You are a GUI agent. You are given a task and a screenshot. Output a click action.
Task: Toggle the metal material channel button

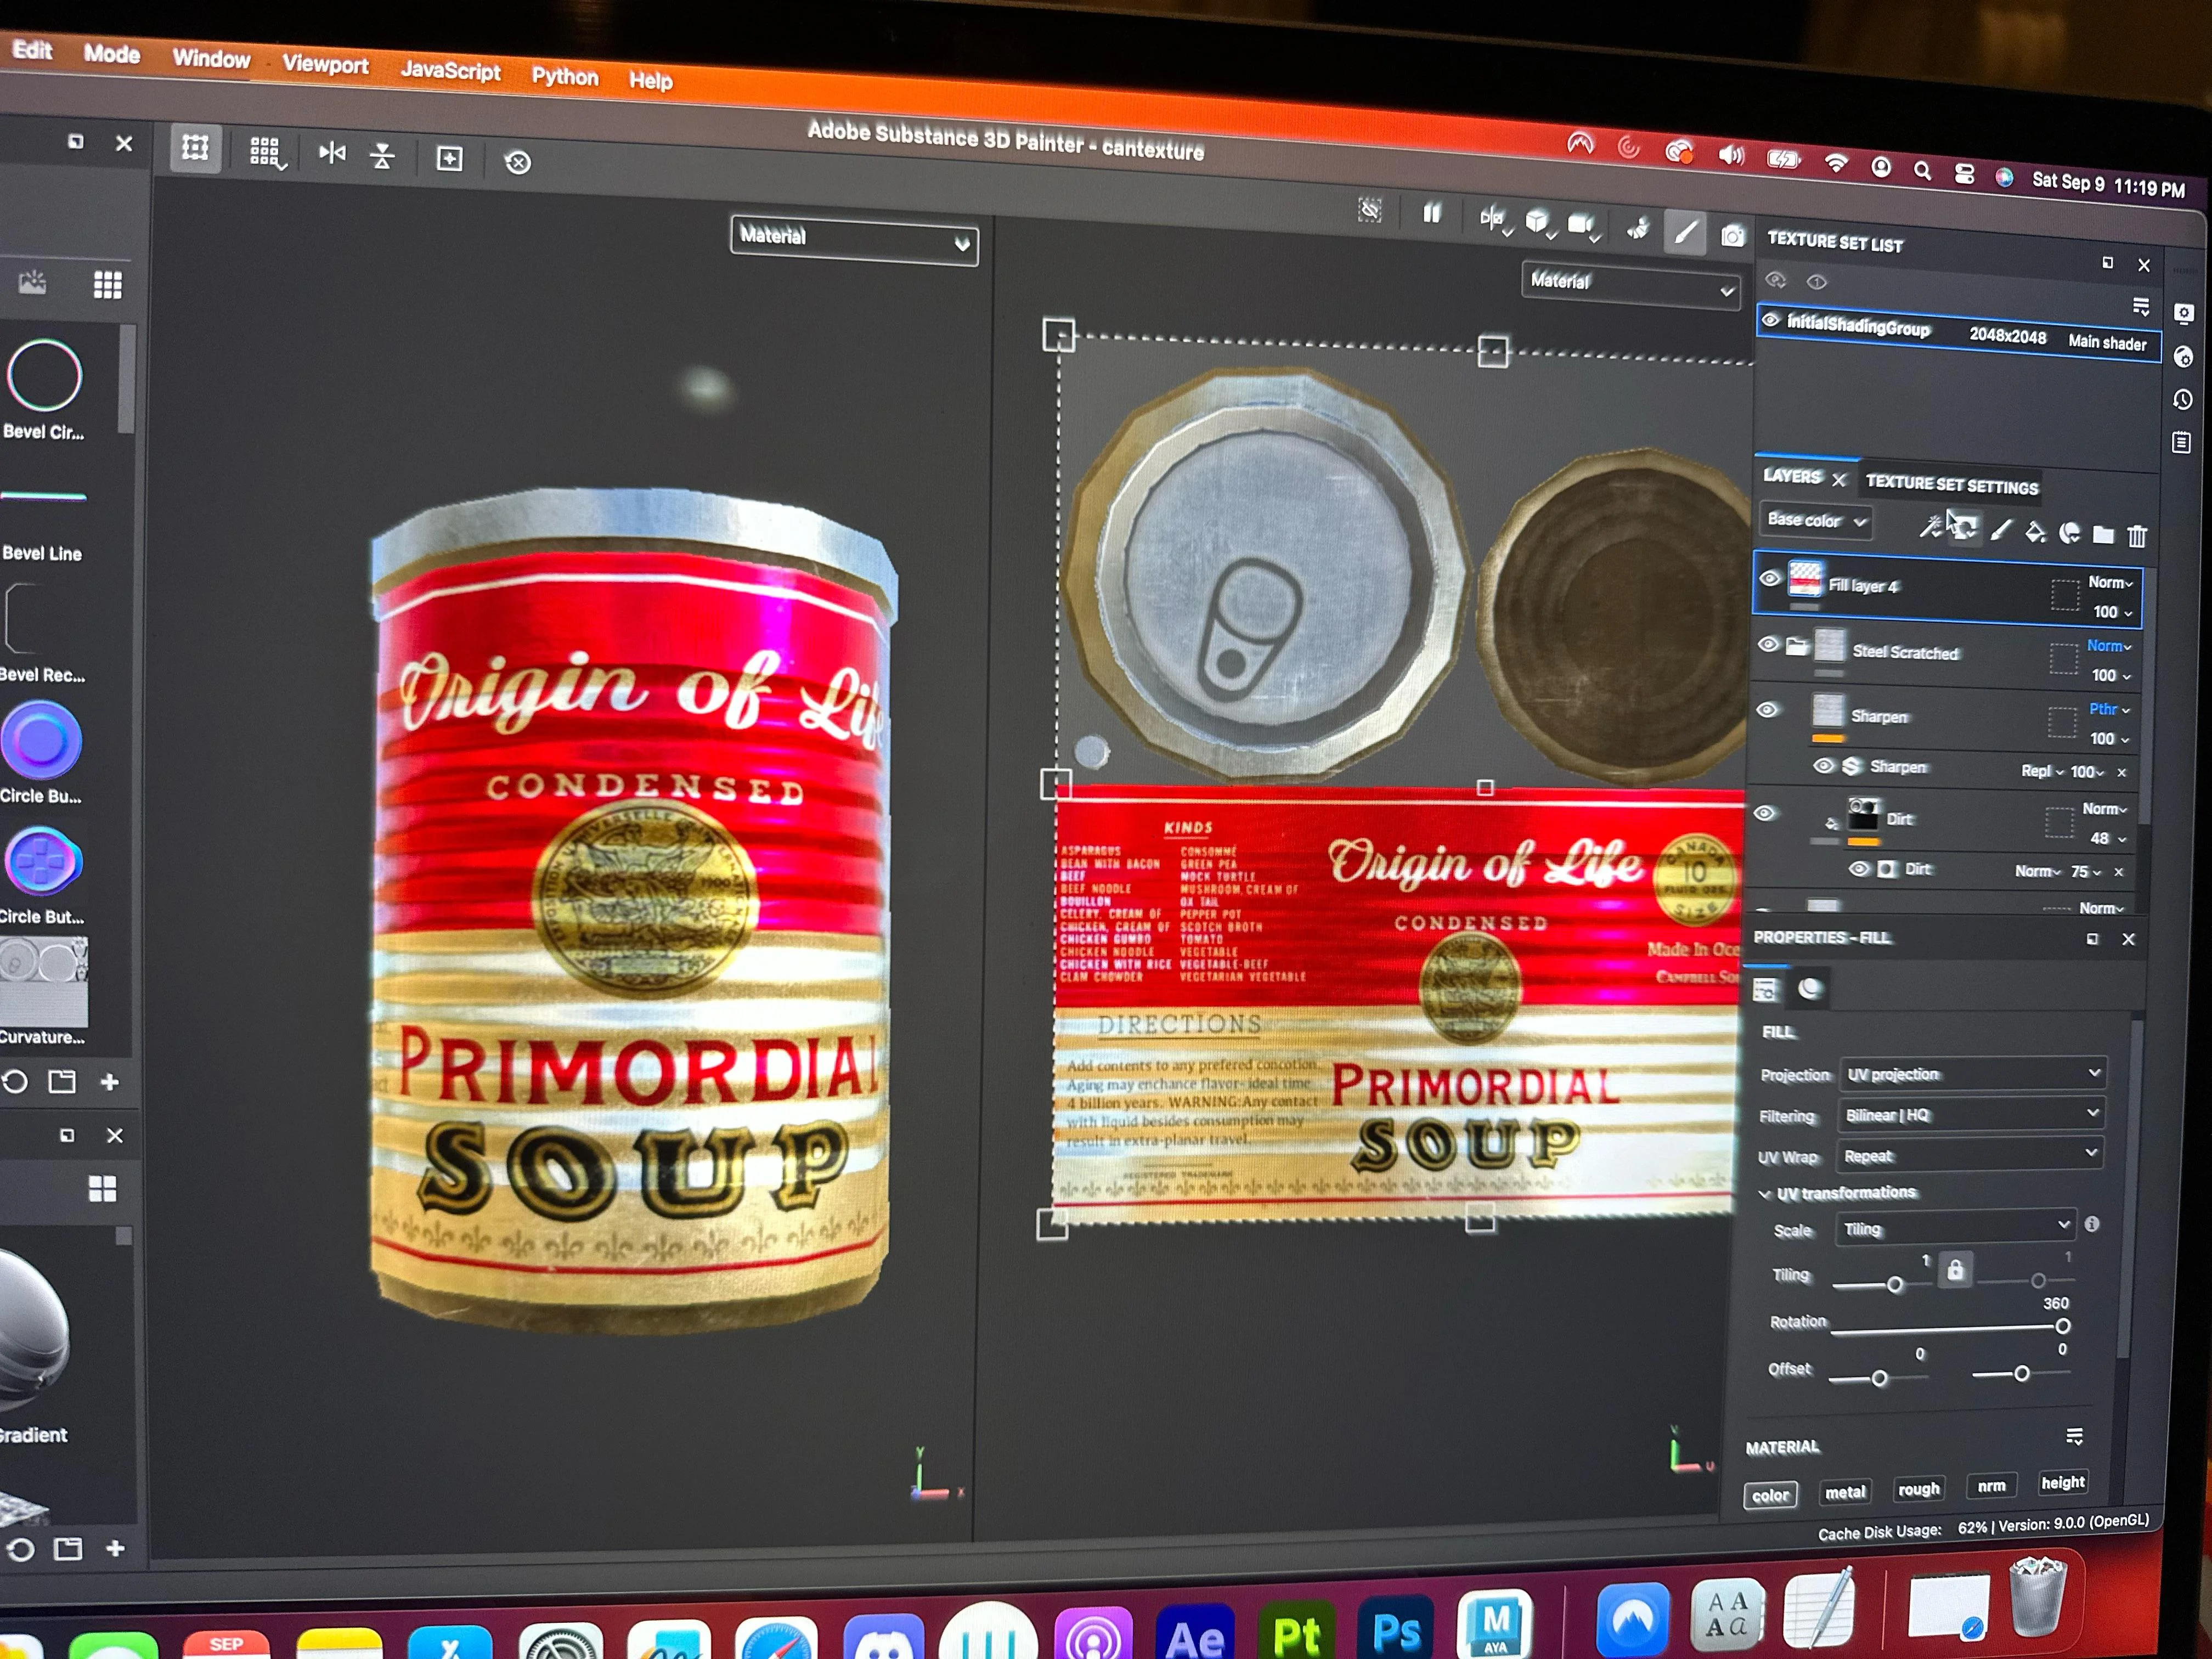[x=1845, y=1492]
